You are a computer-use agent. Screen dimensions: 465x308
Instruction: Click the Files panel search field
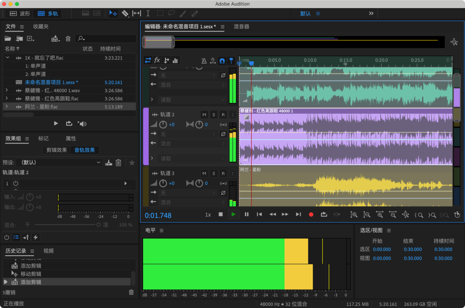(x=106, y=39)
